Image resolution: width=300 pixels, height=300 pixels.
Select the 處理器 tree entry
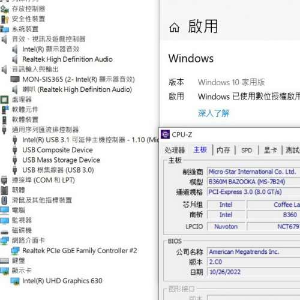coord(22,100)
